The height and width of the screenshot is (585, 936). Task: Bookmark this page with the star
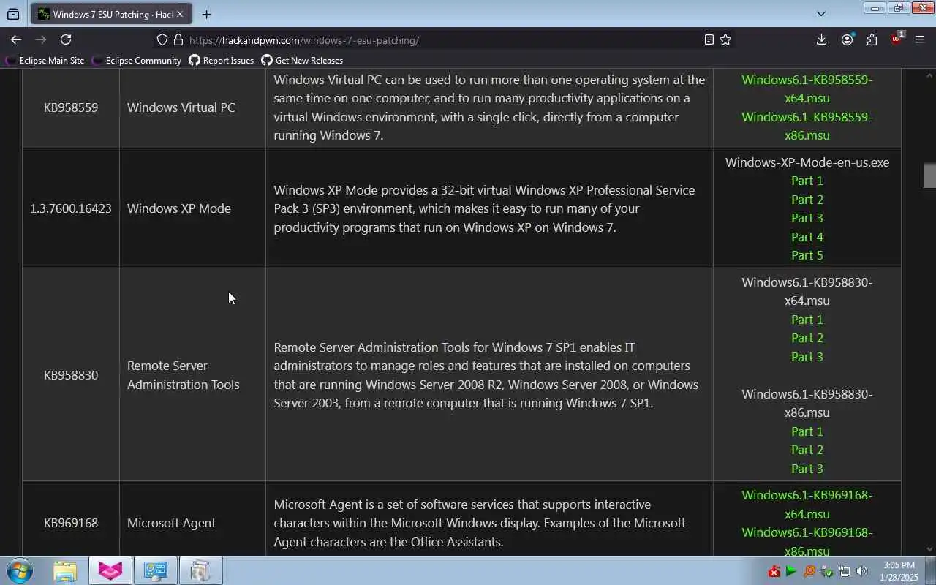coord(725,39)
